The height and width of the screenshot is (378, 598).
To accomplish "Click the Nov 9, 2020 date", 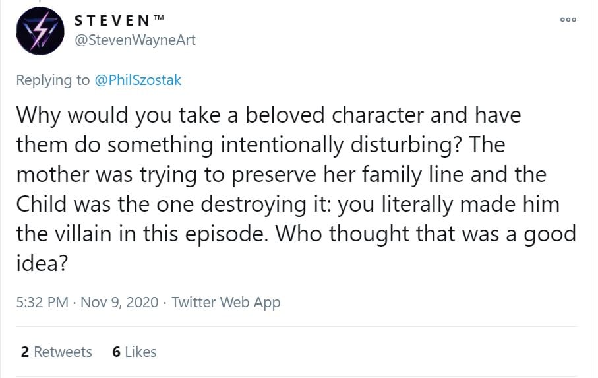I will pyautogui.click(x=119, y=302).
